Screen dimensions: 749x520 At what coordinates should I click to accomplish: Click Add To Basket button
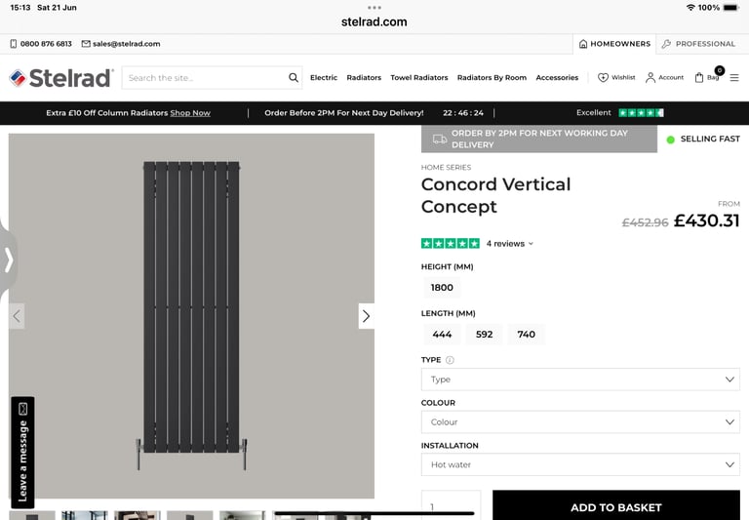click(x=616, y=505)
